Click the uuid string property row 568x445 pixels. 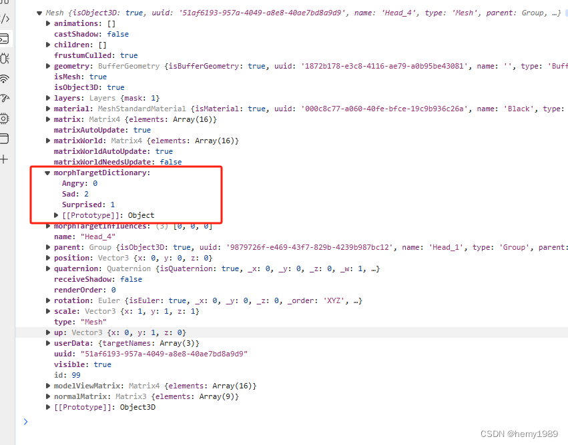pos(151,354)
